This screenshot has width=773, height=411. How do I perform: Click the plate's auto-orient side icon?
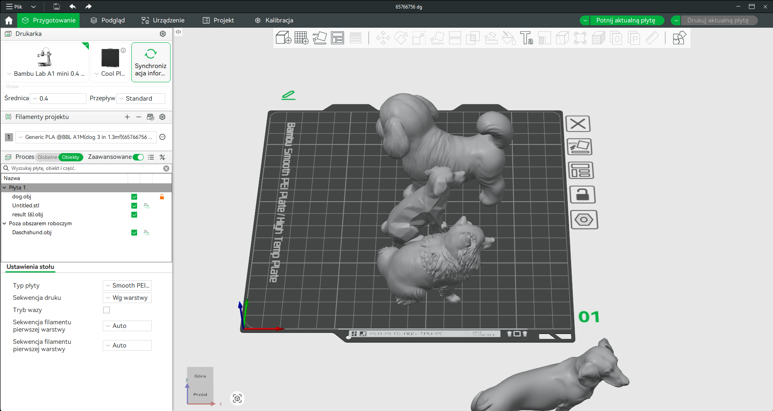(579, 147)
